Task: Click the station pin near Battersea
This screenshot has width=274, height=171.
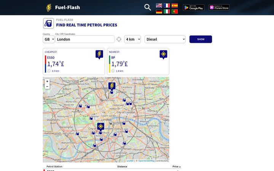Action: coord(94,145)
